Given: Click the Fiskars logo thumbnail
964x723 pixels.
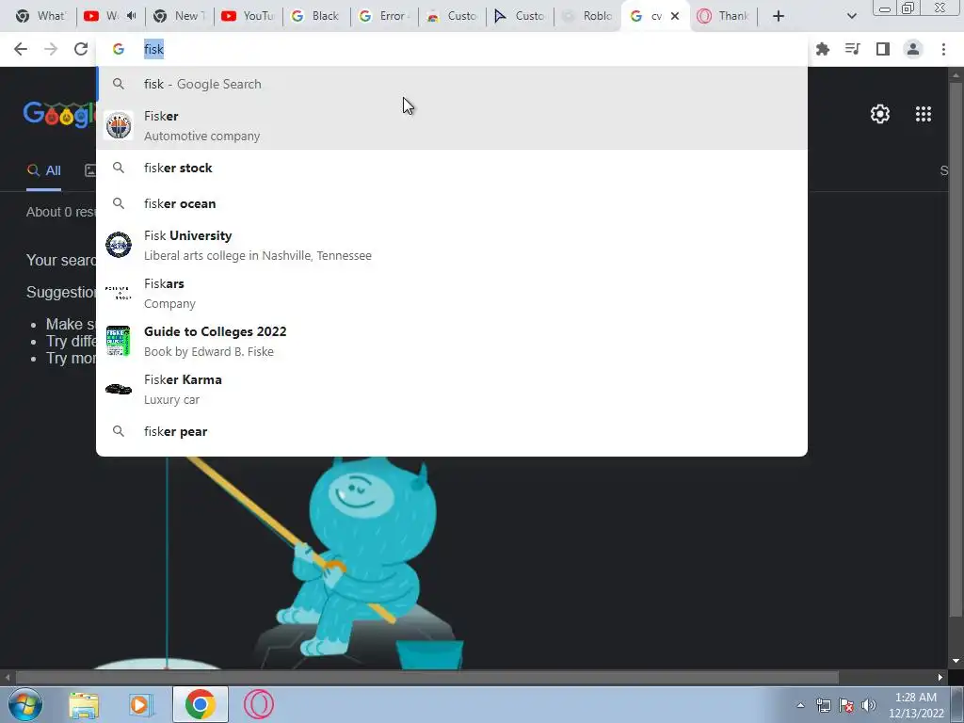Looking at the screenshot, I should [118, 293].
